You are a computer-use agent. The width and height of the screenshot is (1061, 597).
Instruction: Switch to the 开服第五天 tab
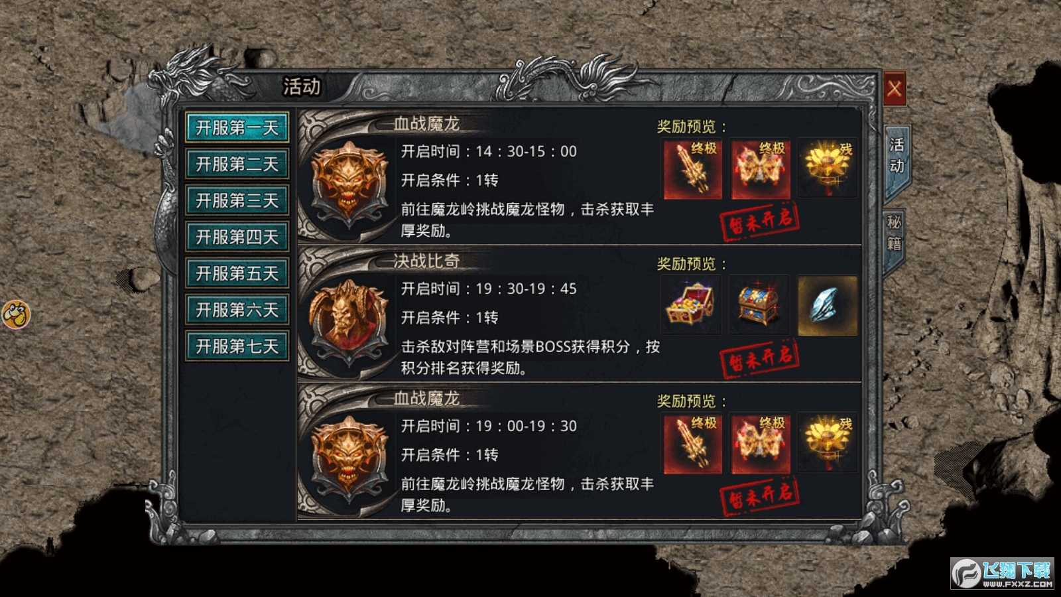coord(237,273)
